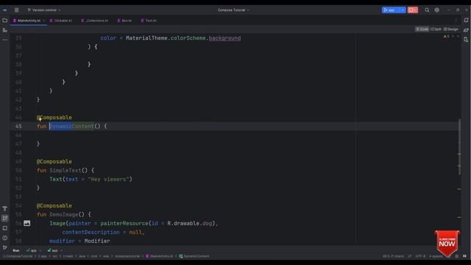Go to next highlighted problem arrow
Image resolution: width=471 pixels, height=265 pixels.
[458, 36]
